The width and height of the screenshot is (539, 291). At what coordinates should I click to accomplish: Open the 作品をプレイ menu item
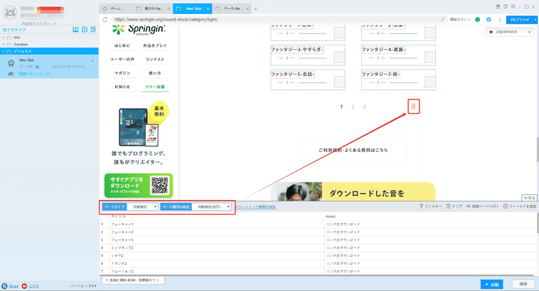click(x=155, y=46)
